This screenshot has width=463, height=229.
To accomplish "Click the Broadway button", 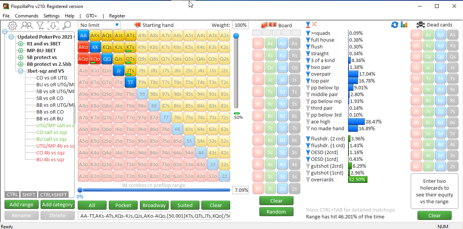I will (154, 205).
